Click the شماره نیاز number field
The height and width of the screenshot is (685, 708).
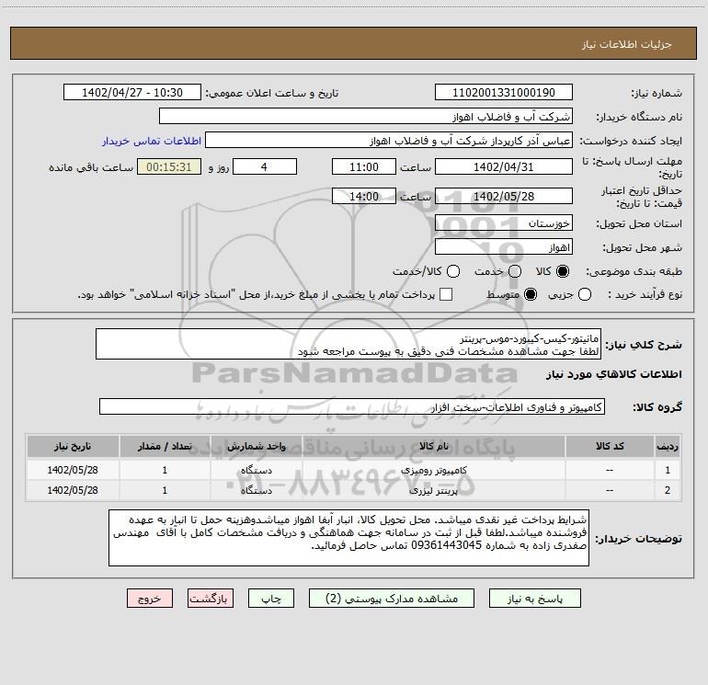click(504, 93)
